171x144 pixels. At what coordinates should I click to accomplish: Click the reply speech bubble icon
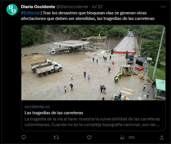24,137
